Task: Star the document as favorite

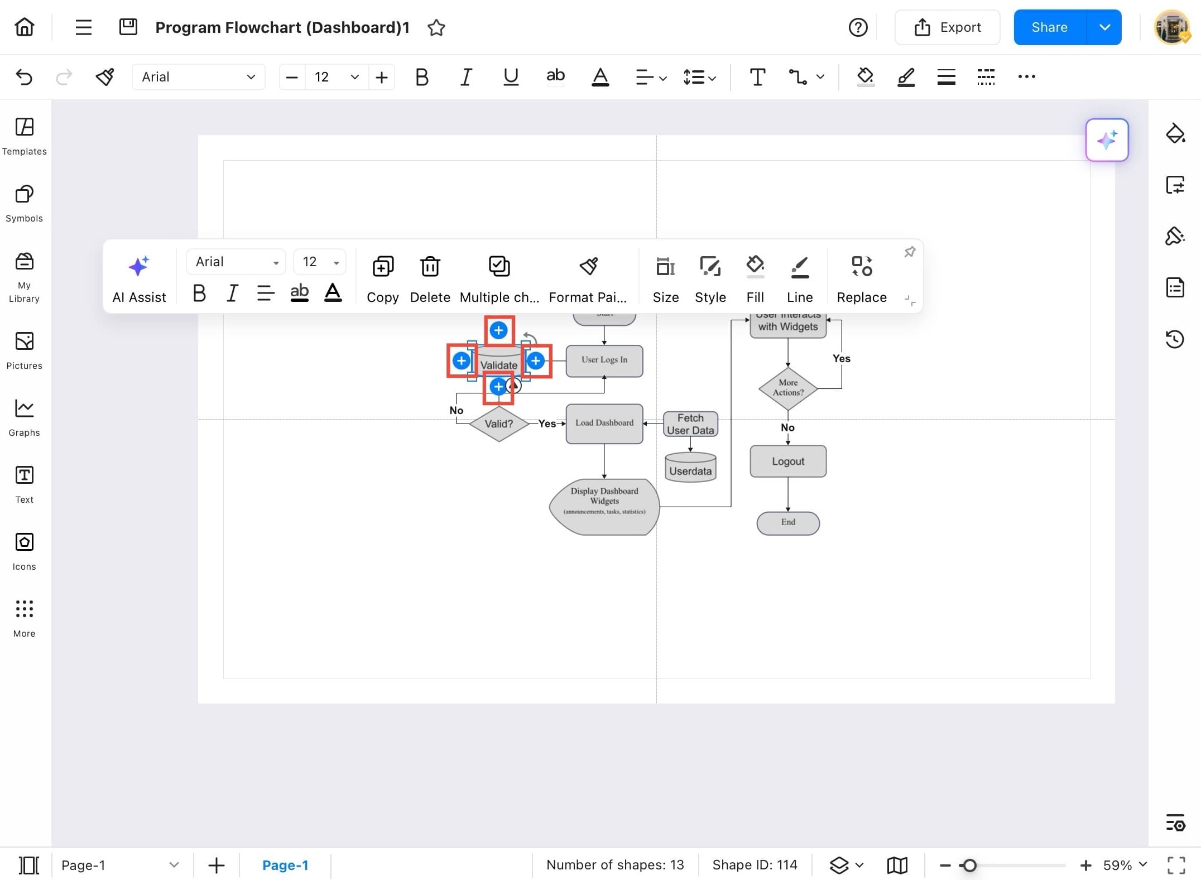Action: [436, 27]
